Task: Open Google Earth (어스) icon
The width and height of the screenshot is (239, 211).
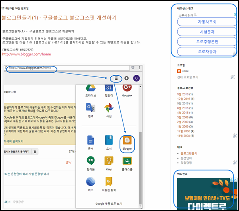Action: (x=90, y=182)
